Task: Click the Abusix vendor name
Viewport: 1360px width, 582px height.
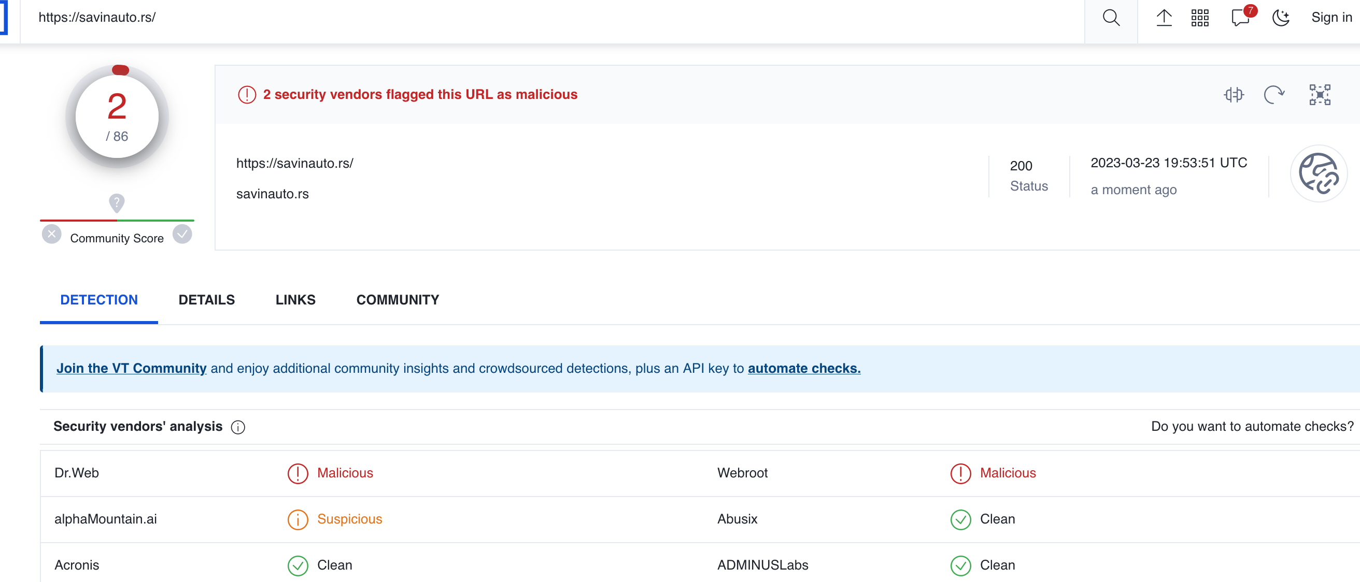Action: (x=737, y=519)
